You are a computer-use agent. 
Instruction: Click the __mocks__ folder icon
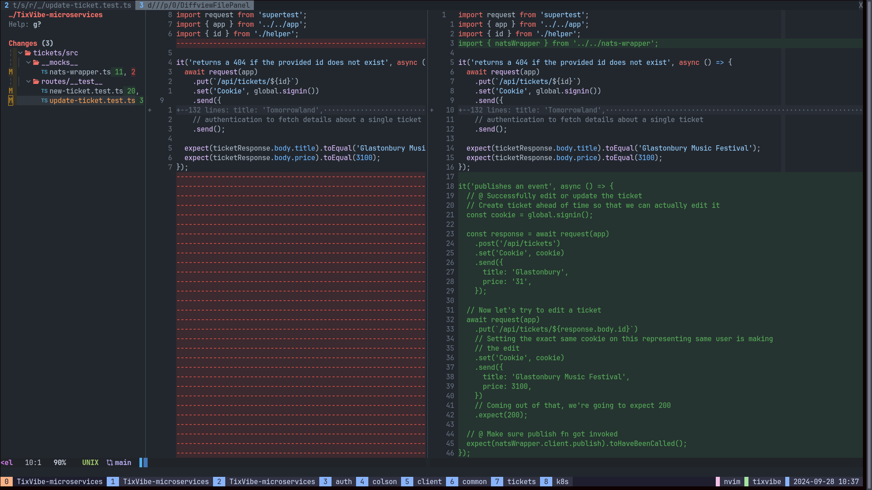(x=36, y=63)
